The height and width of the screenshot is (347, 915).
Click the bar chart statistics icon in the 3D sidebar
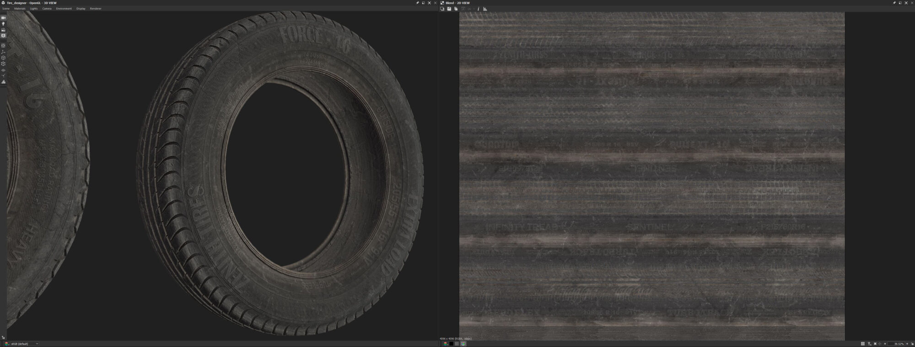tap(3, 82)
